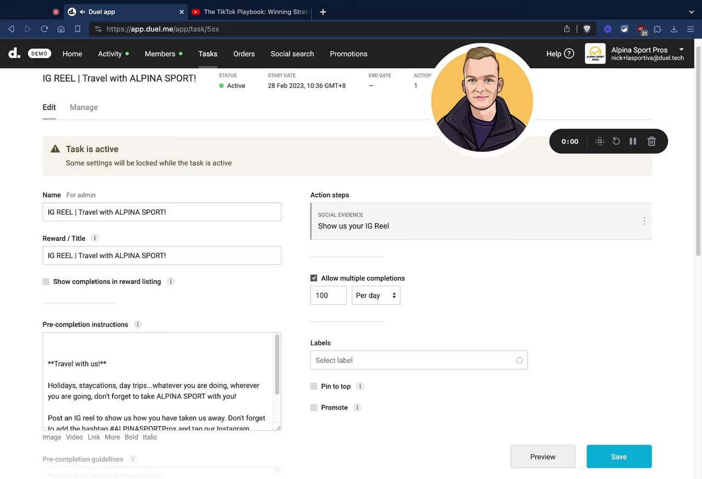
Task: Click the recording grip dots icon
Action: click(x=599, y=141)
